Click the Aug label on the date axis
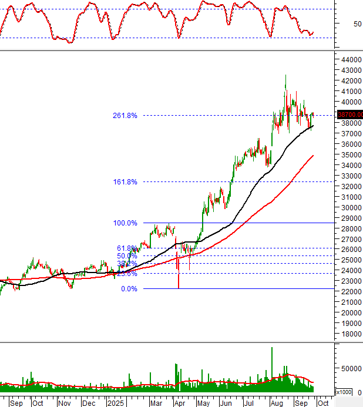Viewport: 363px width, 407px height. point(276,403)
